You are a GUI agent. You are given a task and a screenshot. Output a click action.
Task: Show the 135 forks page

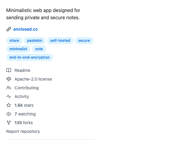23,123
